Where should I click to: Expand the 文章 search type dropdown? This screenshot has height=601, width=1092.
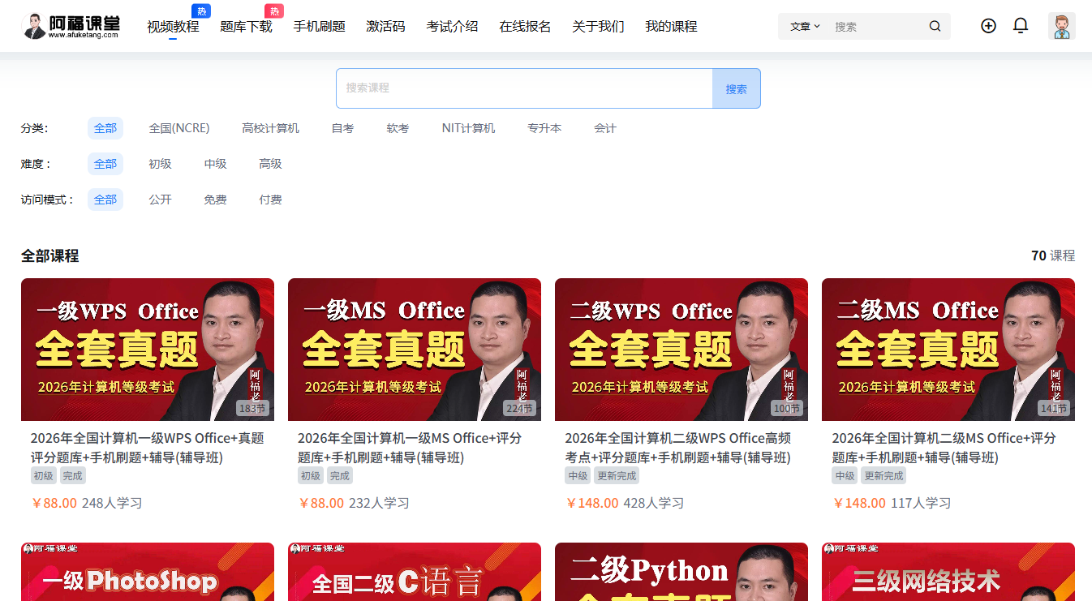pyautogui.click(x=805, y=26)
